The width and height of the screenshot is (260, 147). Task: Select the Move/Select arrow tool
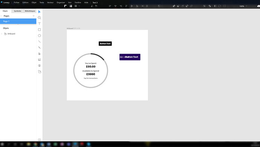39,12
